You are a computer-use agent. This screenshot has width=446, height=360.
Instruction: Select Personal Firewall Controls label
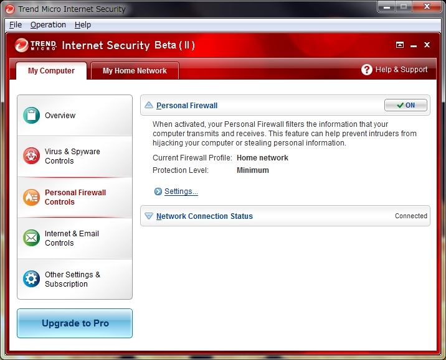[x=75, y=197]
